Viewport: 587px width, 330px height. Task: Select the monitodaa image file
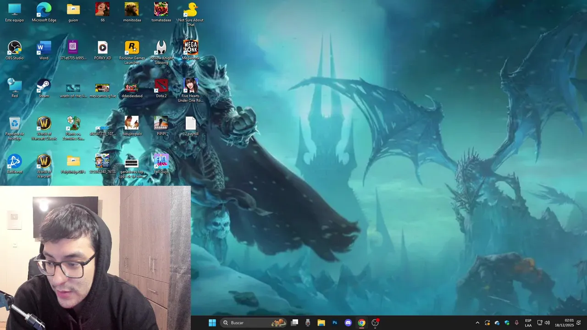tap(132, 12)
